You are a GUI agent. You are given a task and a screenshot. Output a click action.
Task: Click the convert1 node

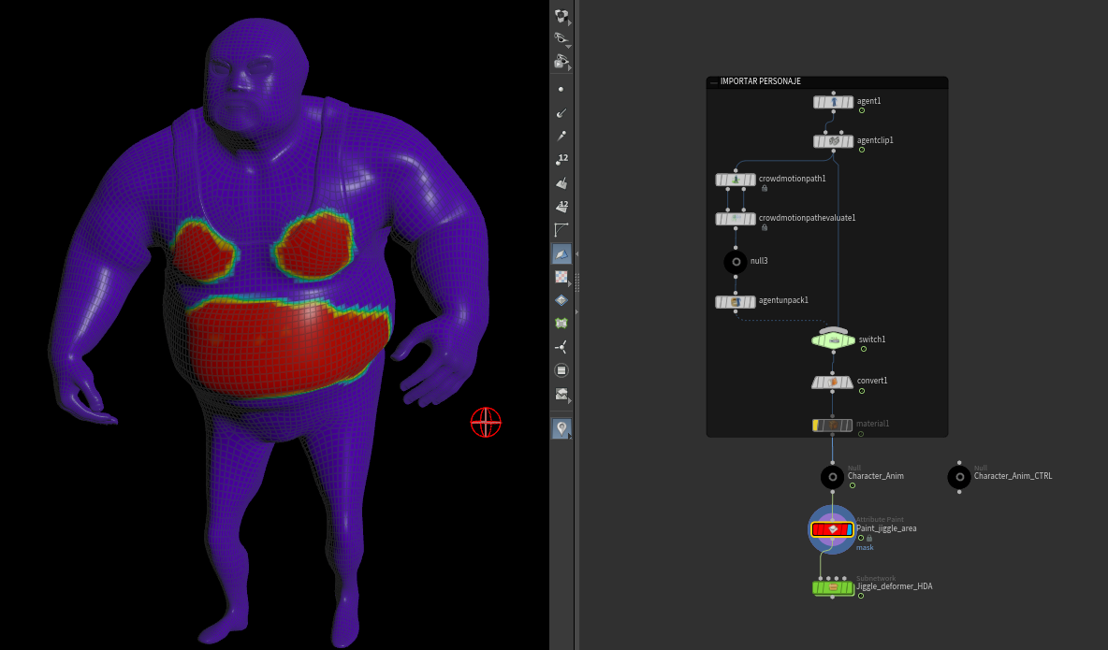click(x=833, y=383)
